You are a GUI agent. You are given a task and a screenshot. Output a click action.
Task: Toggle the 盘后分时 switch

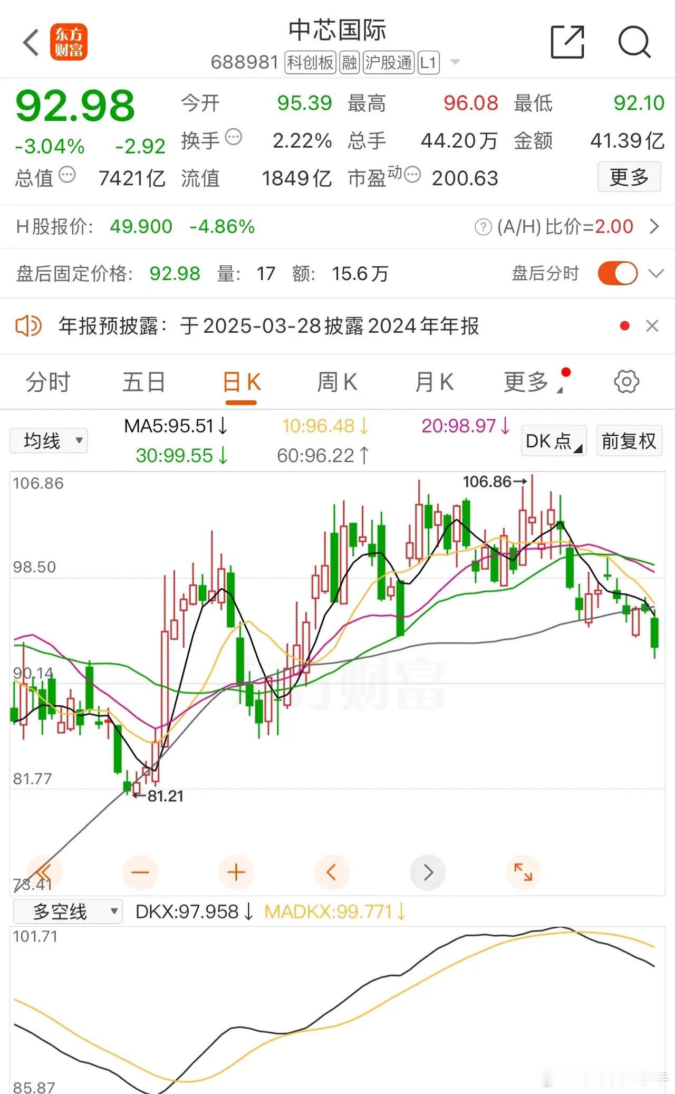tap(618, 273)
